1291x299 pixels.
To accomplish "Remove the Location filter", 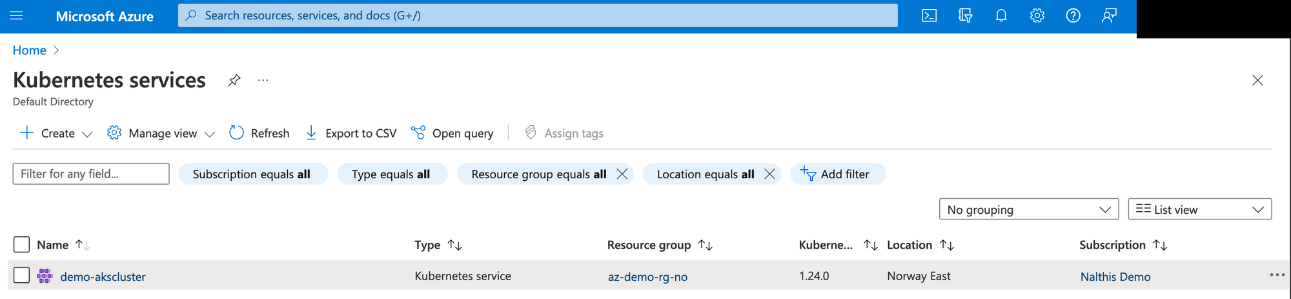I will pyautogui.click(x=769, y=174).
